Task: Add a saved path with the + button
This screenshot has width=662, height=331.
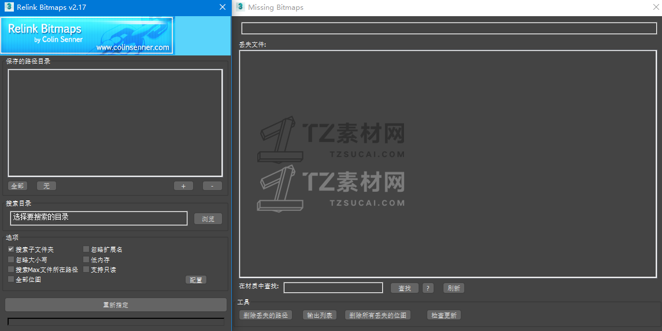Action: pyautogui.click(x=184, y=186)
